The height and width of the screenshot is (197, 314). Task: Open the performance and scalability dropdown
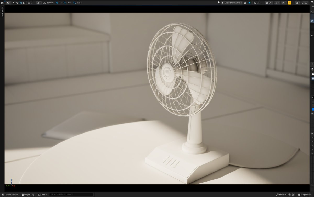(284, 3)
